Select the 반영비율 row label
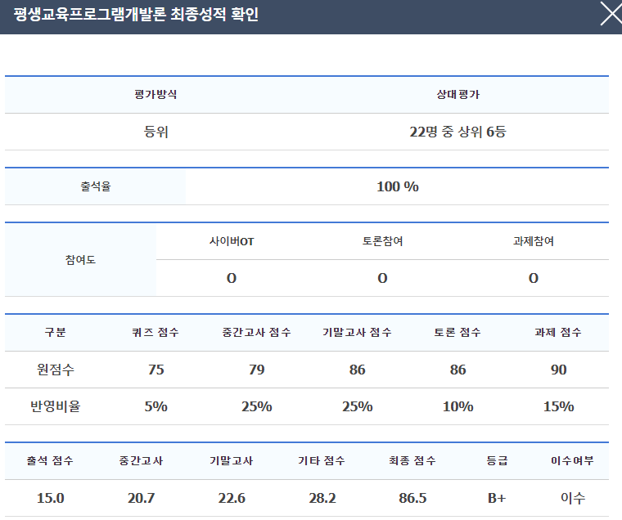 click(x=55, y=406)
